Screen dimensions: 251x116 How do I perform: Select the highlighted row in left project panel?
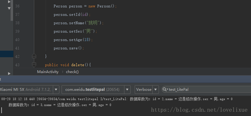(x=7, y=54)
